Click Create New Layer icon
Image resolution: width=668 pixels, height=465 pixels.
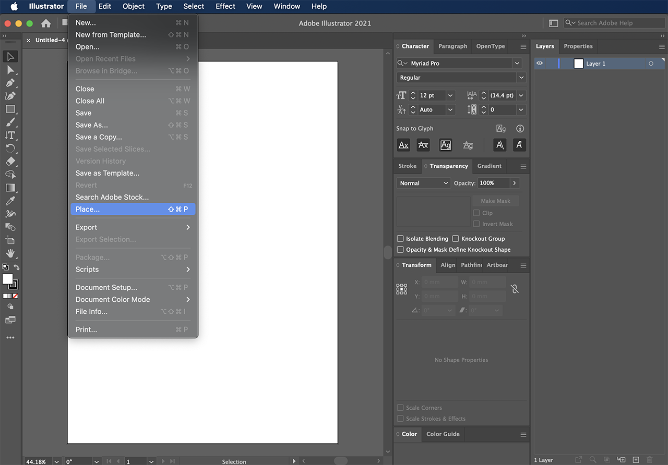tap(636, 460)
